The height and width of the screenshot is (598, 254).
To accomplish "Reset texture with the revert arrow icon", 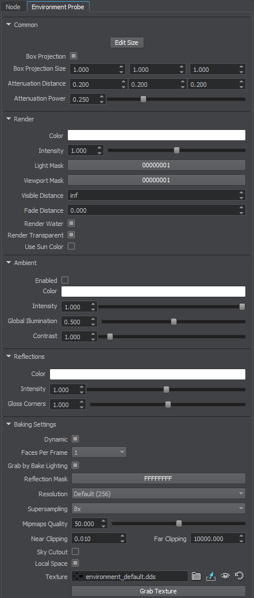I will tap(240, 576).
